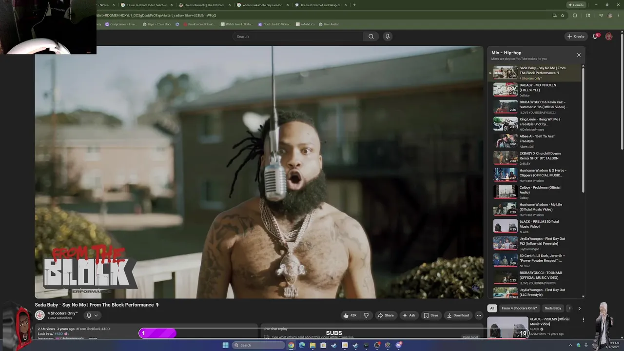Open new browser tab with plus icon
This screenshot has width=624, height=351.
[x=354, y=5]
